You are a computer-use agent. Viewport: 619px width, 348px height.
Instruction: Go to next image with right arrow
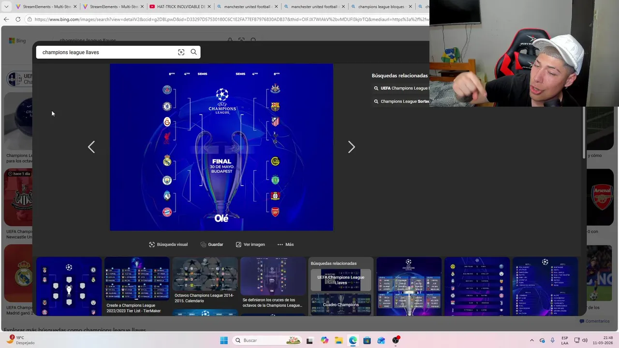tap(352, 147)
